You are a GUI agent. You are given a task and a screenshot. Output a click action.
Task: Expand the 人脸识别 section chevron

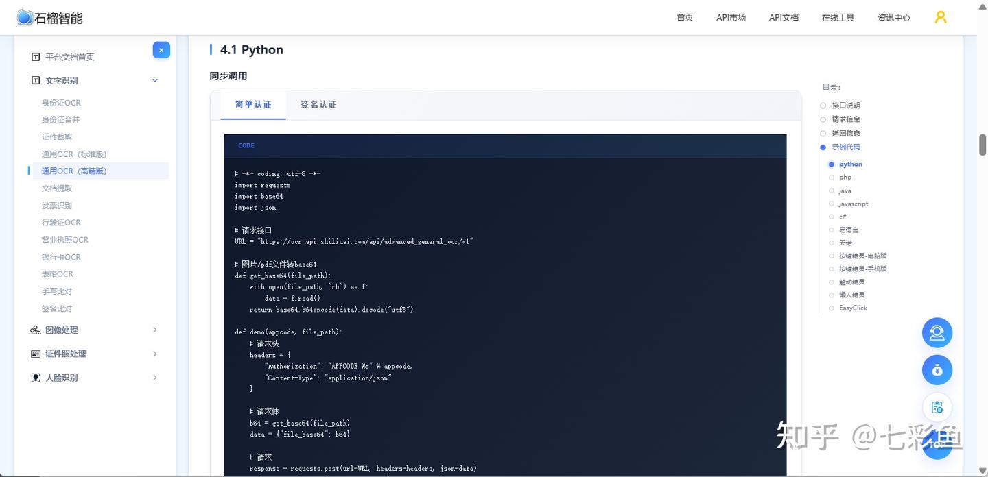(155, 378)
